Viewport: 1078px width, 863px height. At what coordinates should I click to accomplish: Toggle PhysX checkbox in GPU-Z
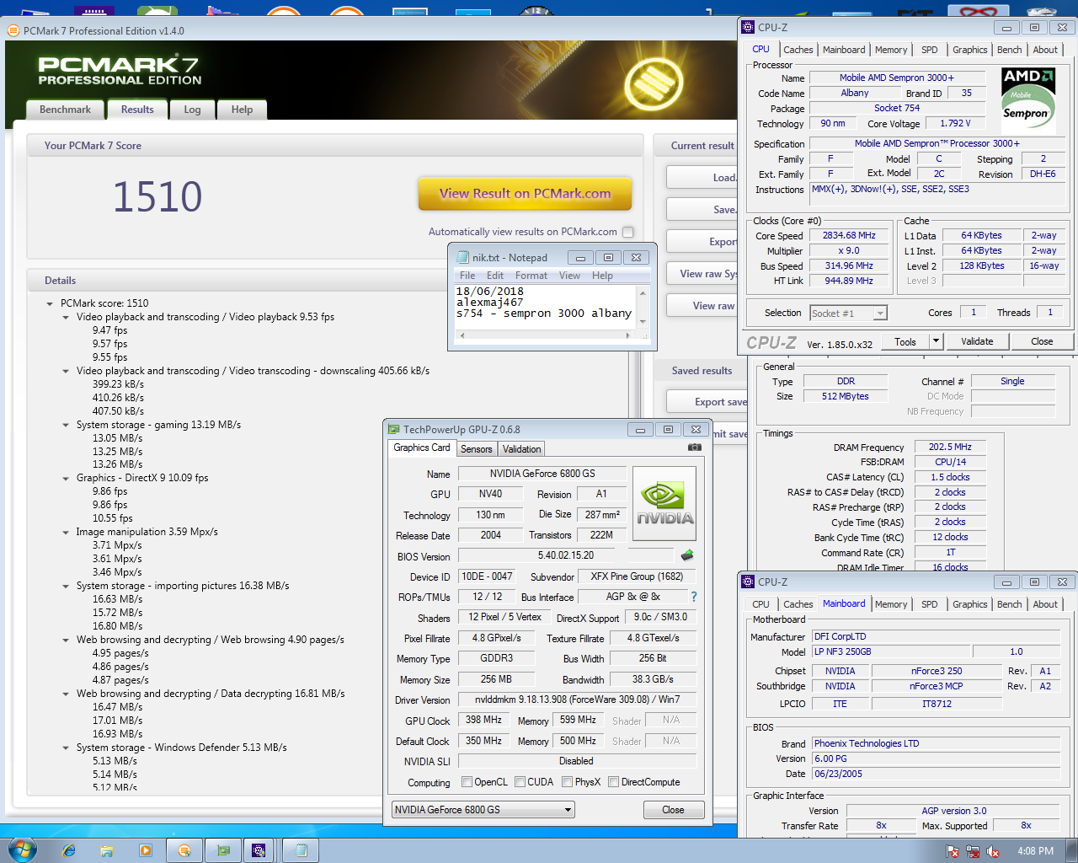567,782
